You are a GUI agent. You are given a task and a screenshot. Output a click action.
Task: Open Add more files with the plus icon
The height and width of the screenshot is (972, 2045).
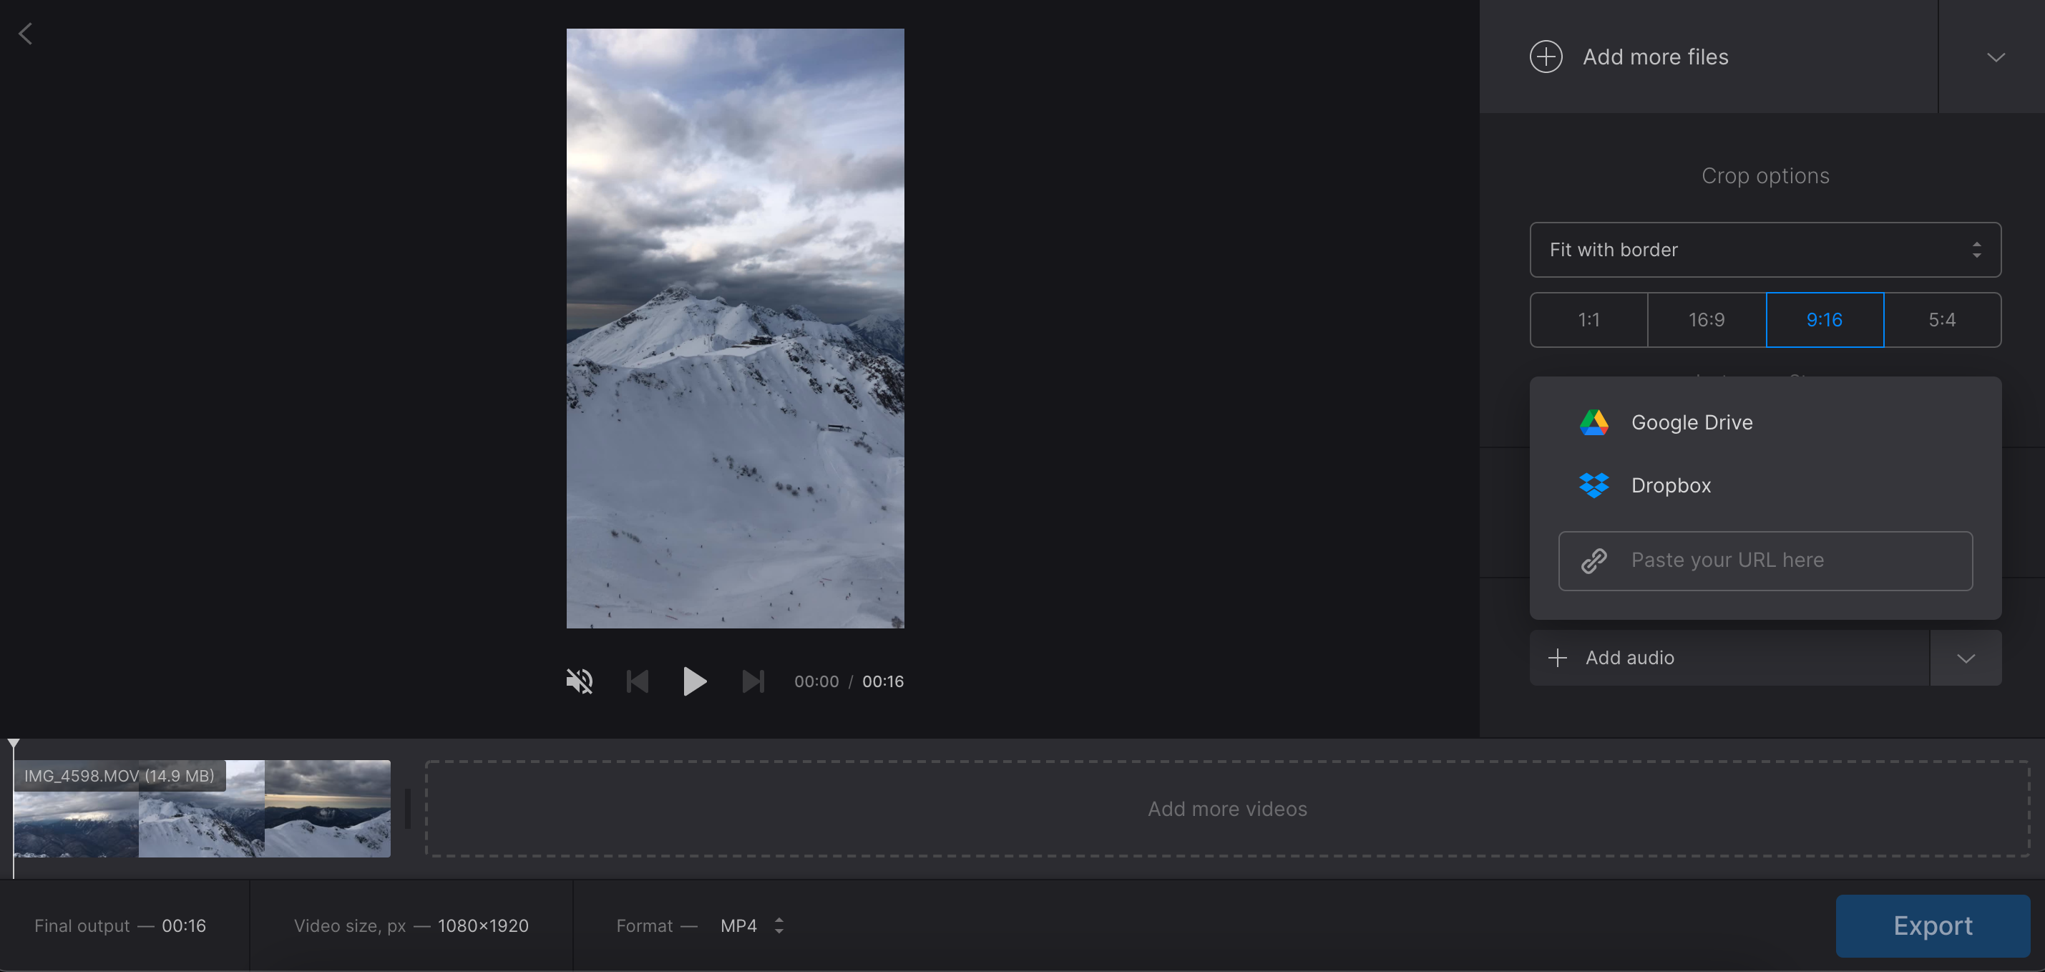1545,57
